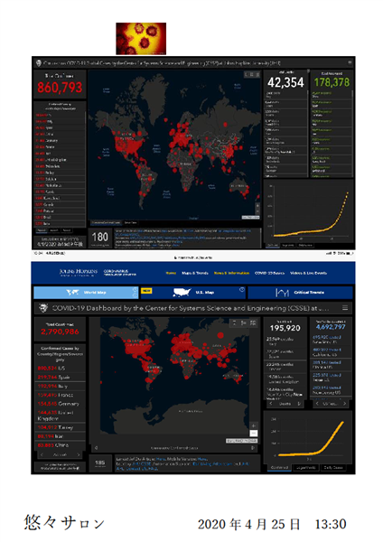Click right arrow of Deaths pager
The width and height of the screenshot is (383, 542).
tap(299, 404)
